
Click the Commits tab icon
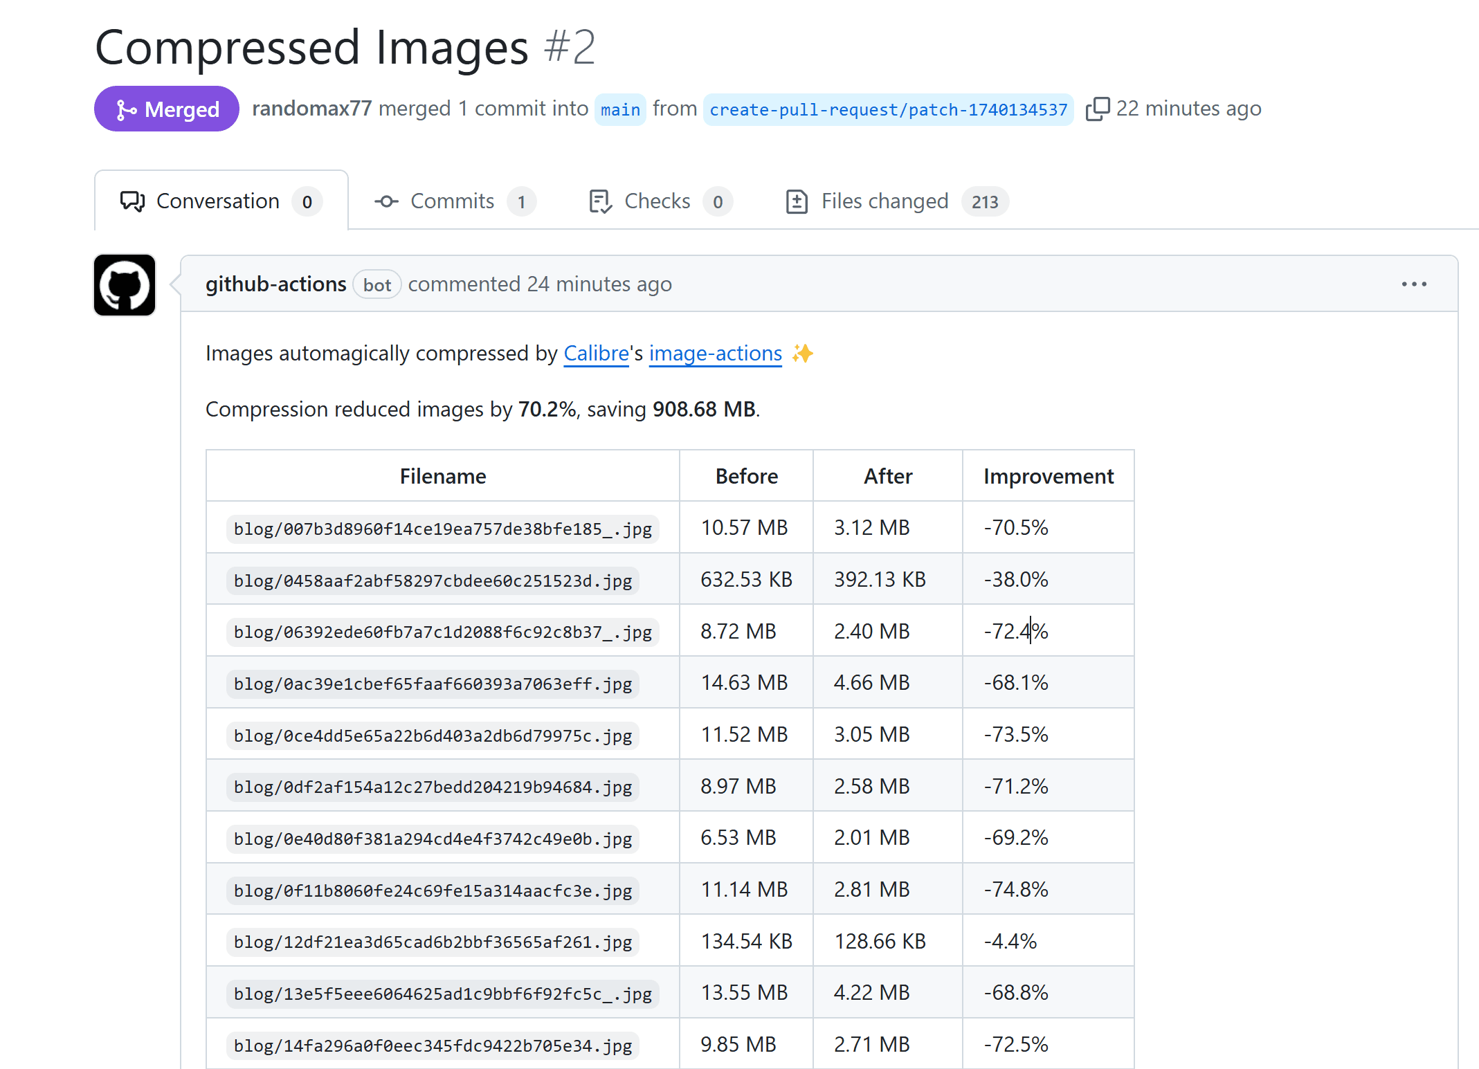[x=386, y=201]
